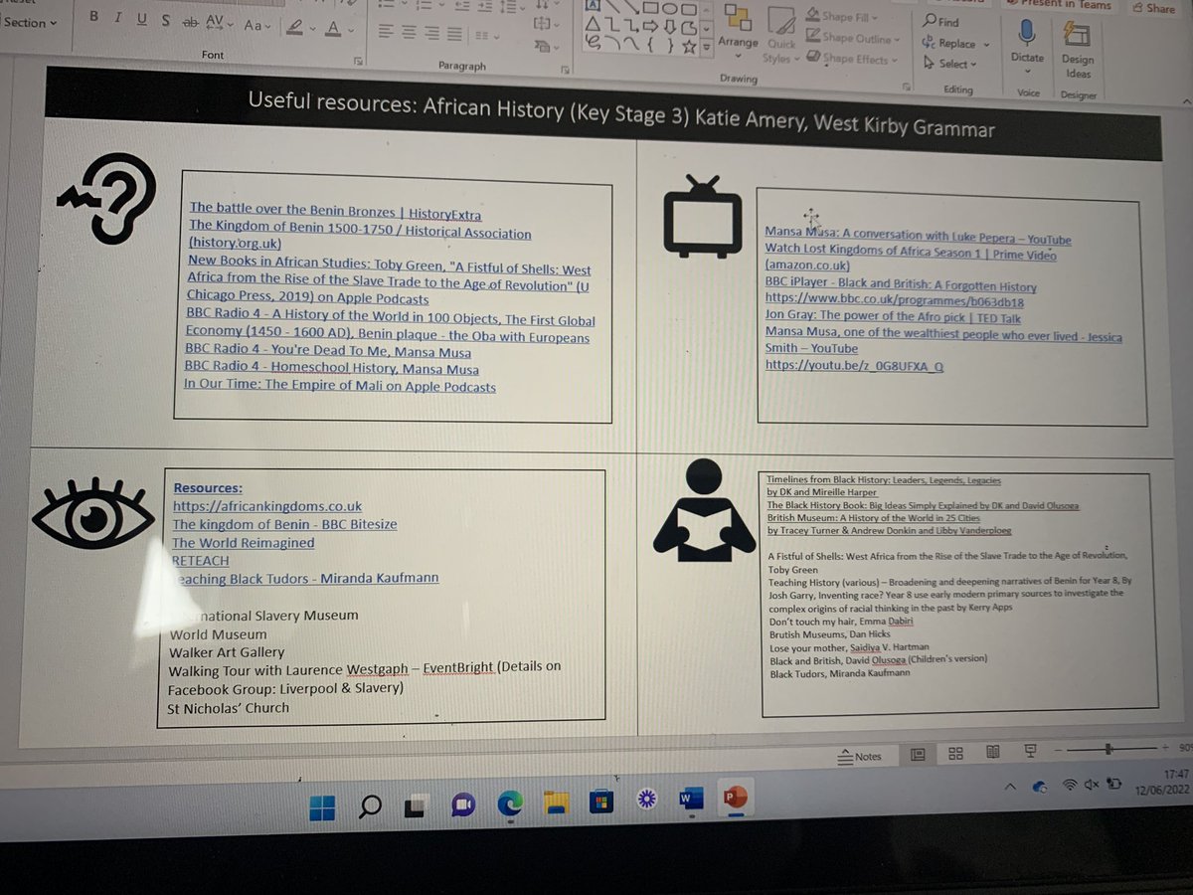The height and width of the screenshot is (895, 1193).
Task: Toggle italic formatting in Font group
Action: point(118,18)
